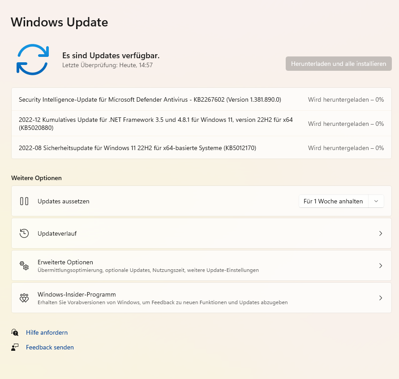Select the Security Intelligence-Update KB2267602 row
399x379 pixels.
[x=201, y=99]
